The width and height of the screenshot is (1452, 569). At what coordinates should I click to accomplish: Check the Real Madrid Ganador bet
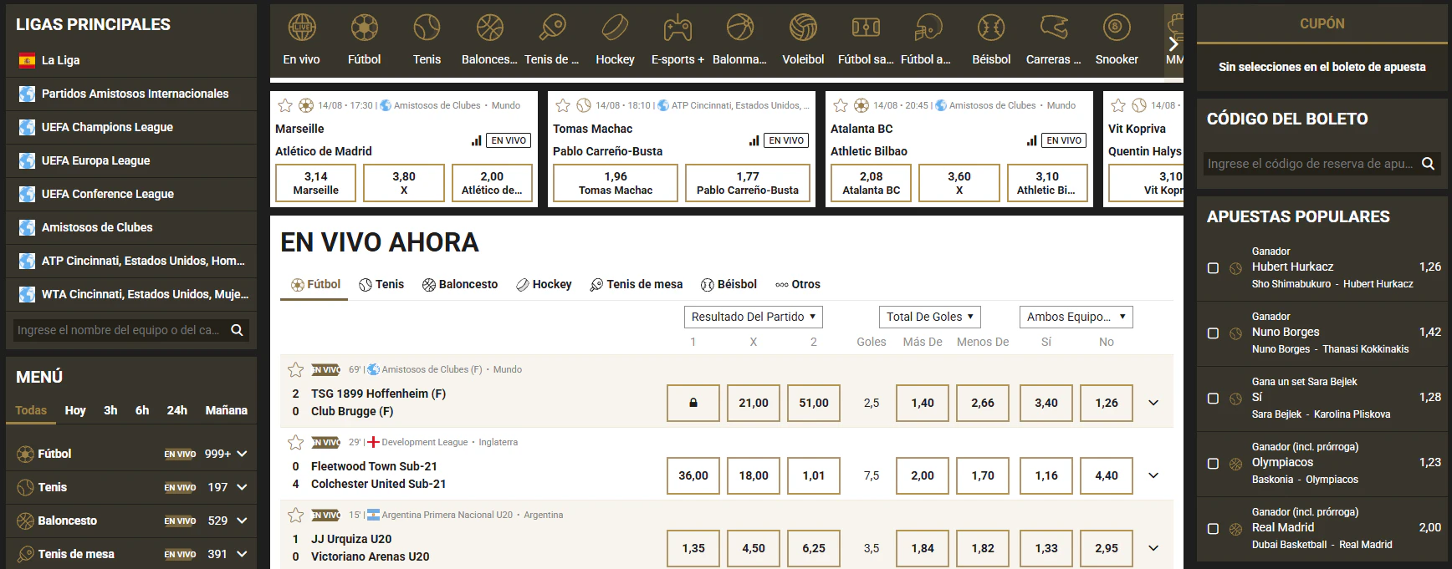click(x=1213, y=529)
